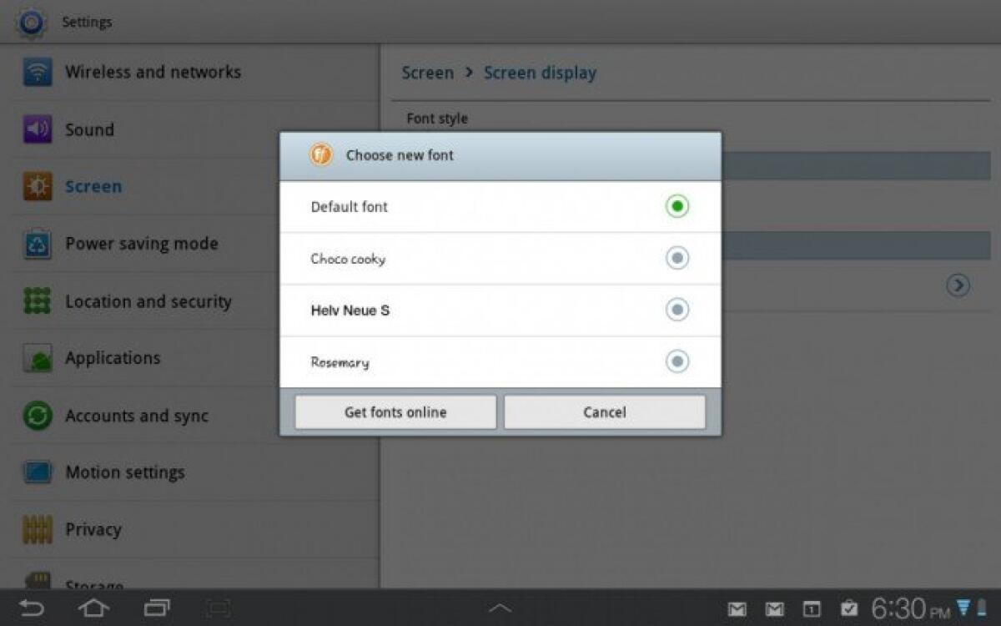Select the Rosemary font option

pos(677,361)
